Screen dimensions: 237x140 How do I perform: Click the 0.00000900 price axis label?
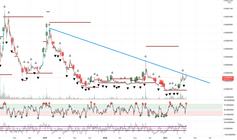click(228, 25)
